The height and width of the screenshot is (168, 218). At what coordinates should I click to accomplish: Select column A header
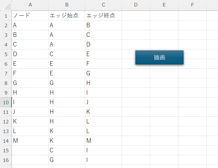30,5
